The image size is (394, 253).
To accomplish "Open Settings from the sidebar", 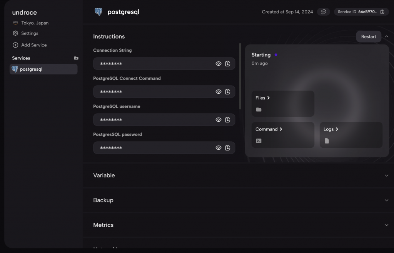I will pyautogui.click(x=25, y=33).
